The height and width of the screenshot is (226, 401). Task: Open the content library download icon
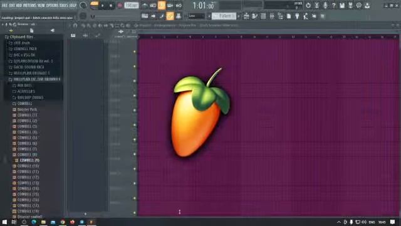[x=367, y=6]
